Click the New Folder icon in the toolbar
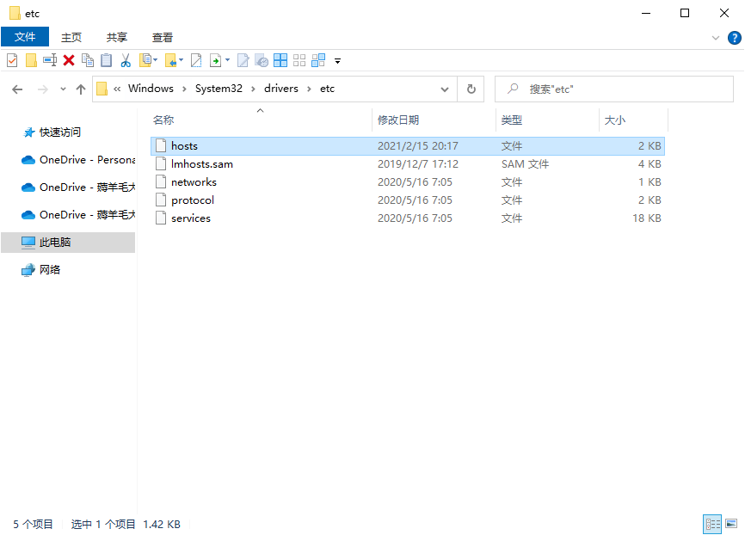The width and height of the screenshot is (745, 535). point(32,60)
